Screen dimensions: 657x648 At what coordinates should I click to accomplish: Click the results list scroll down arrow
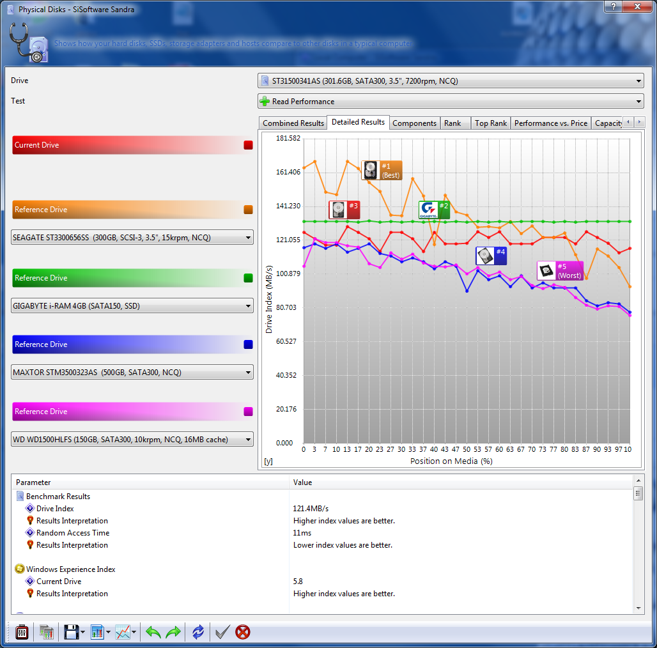[638, 608]
